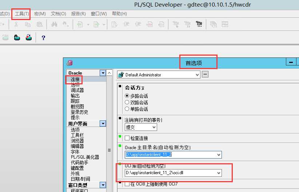The width and height of the screenshot is (299, 192).
Task: Open the 帮助(H) menu
Action: (x=119, y=14)
